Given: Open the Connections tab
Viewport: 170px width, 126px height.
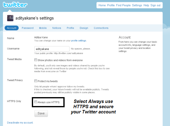Looking at the screenshot, I should click(101, 28).
